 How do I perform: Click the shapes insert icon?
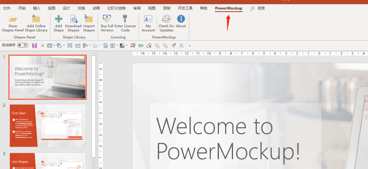[59, 46]
